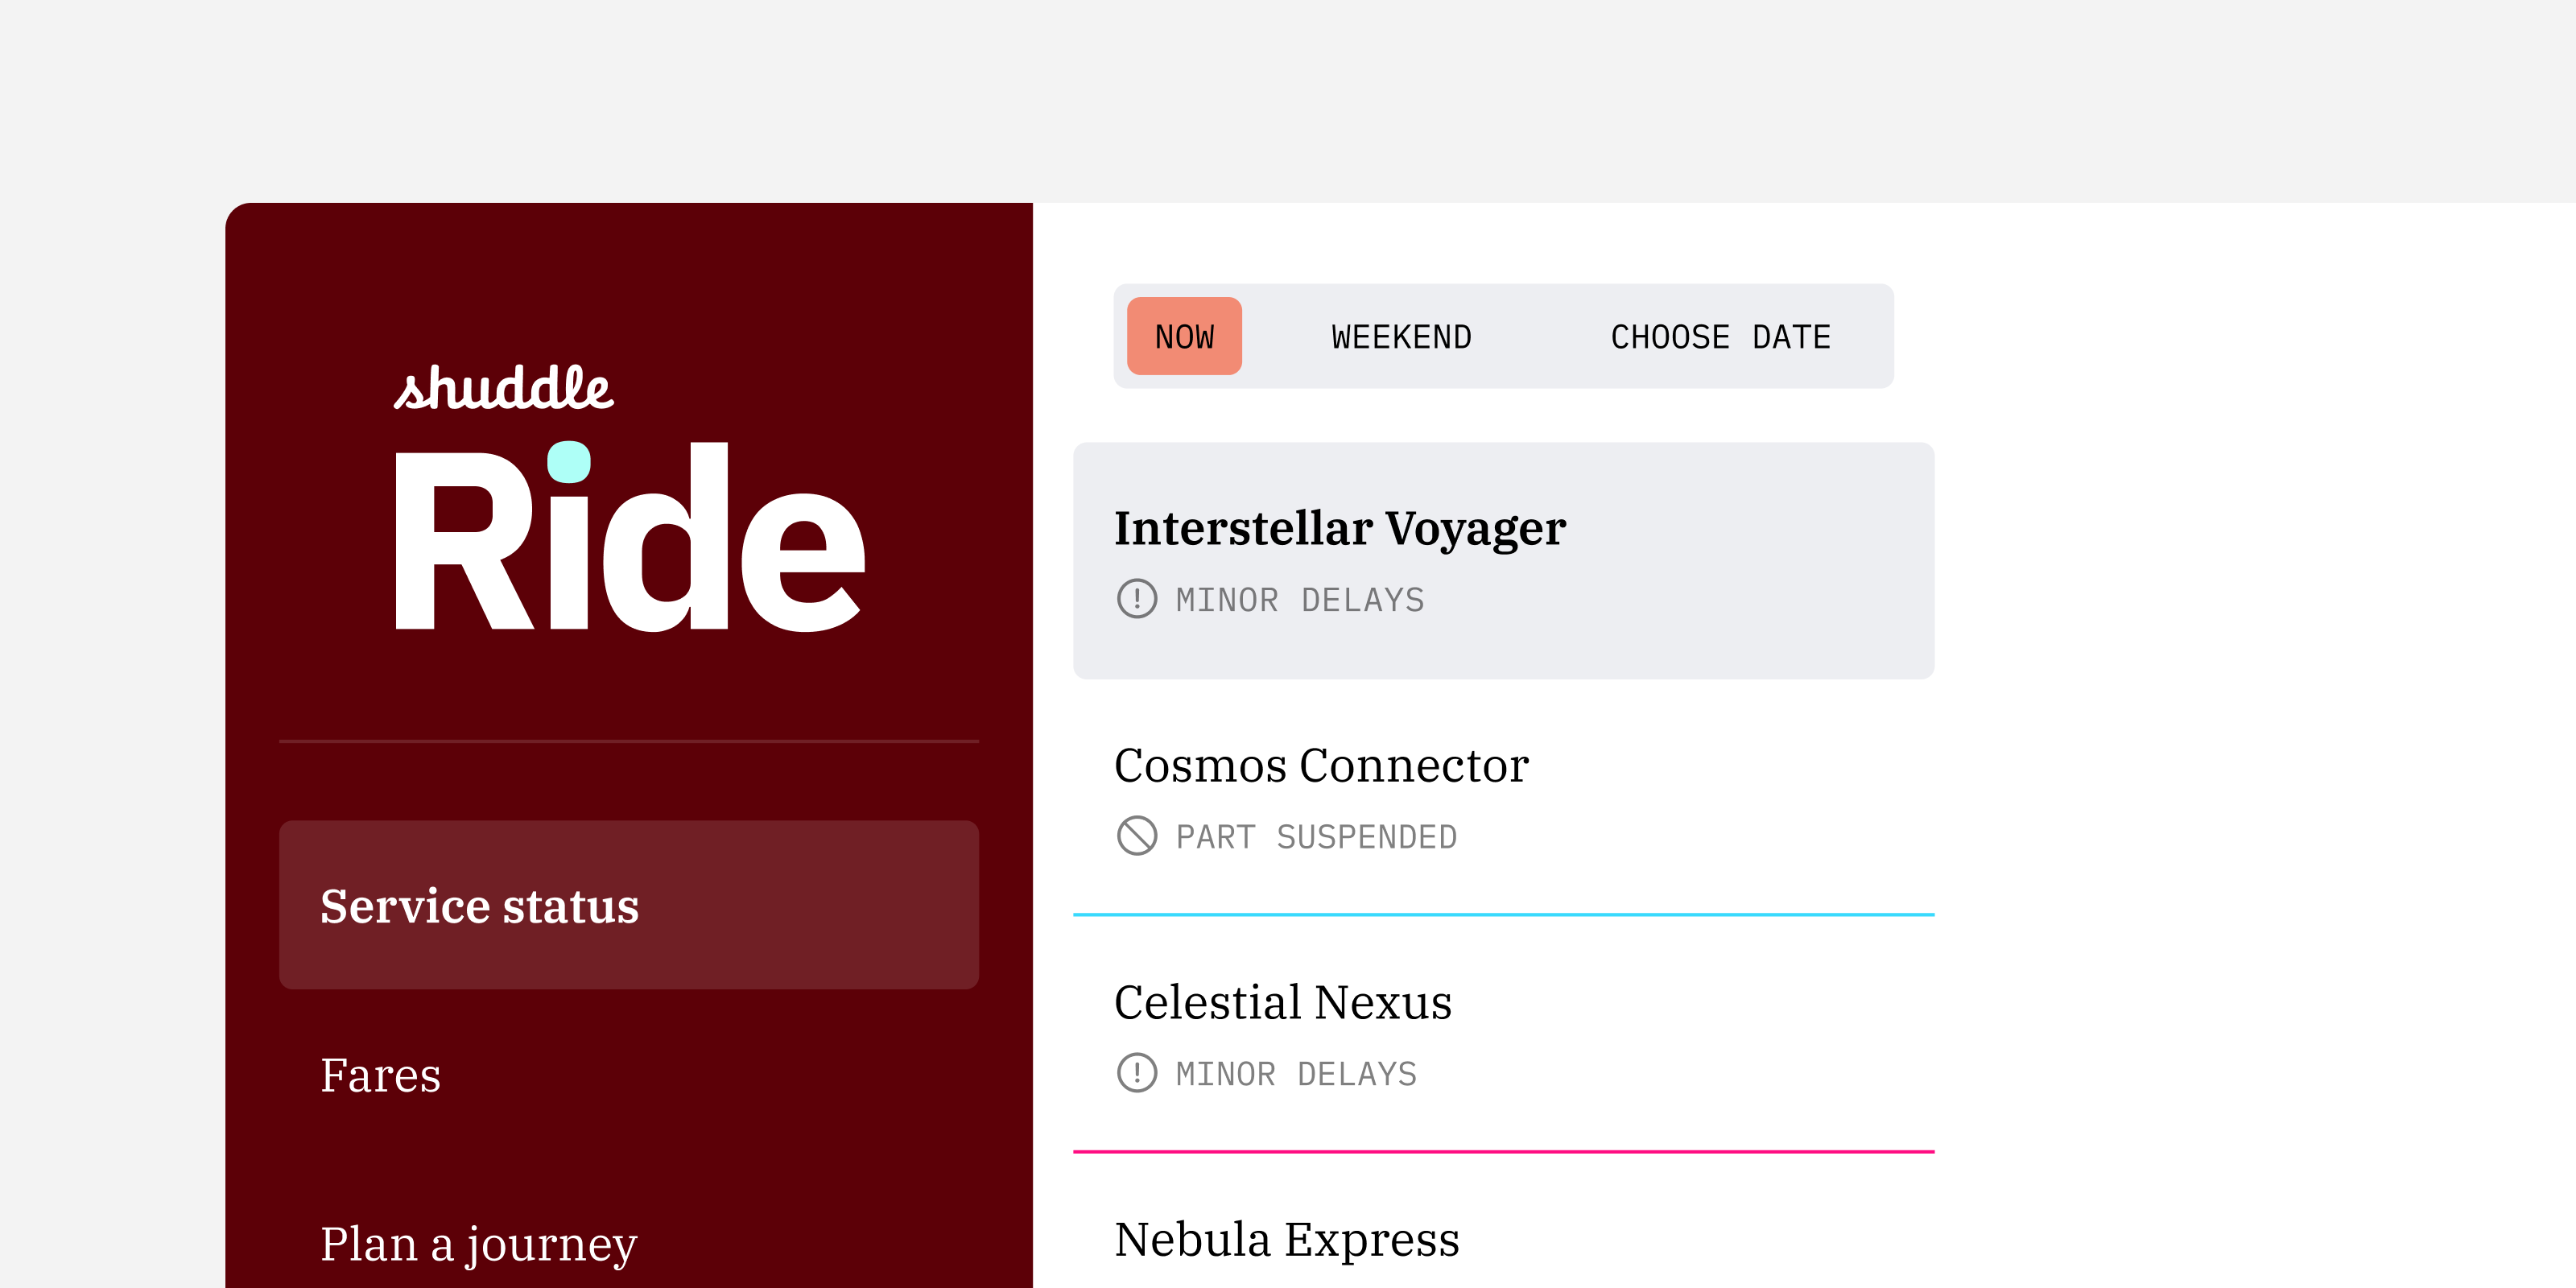Open the Nebula Express line
This screenshot has height=1288, width=2576.
pos(1287,1240)
